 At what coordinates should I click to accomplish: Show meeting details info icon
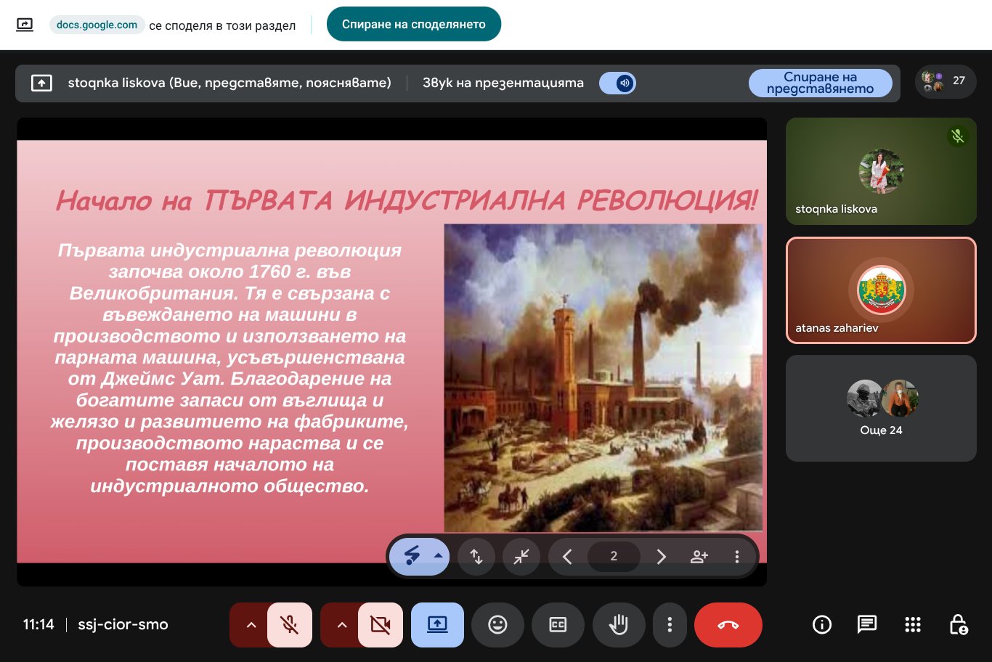tap(821, 624)
